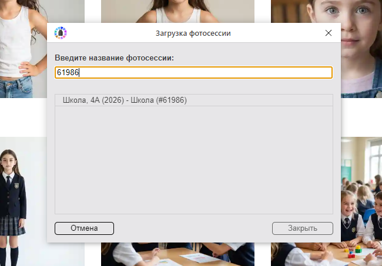382x266 pixels.
Task: Click the colorful app icon in dialog header
Action: [x=61, y=33]
